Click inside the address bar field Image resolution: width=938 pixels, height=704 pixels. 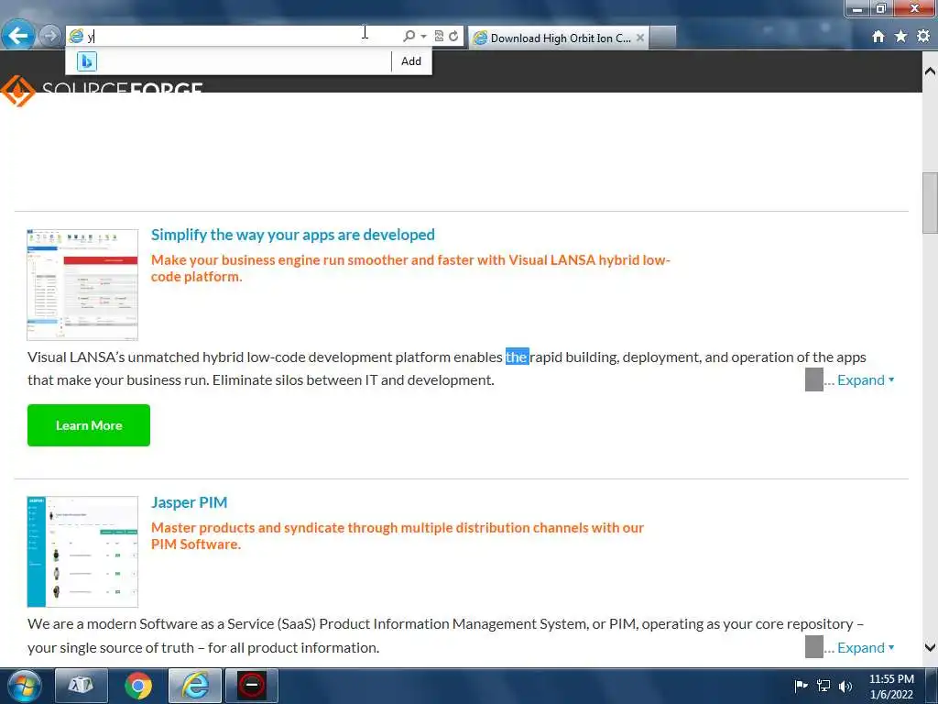point(239,37)
